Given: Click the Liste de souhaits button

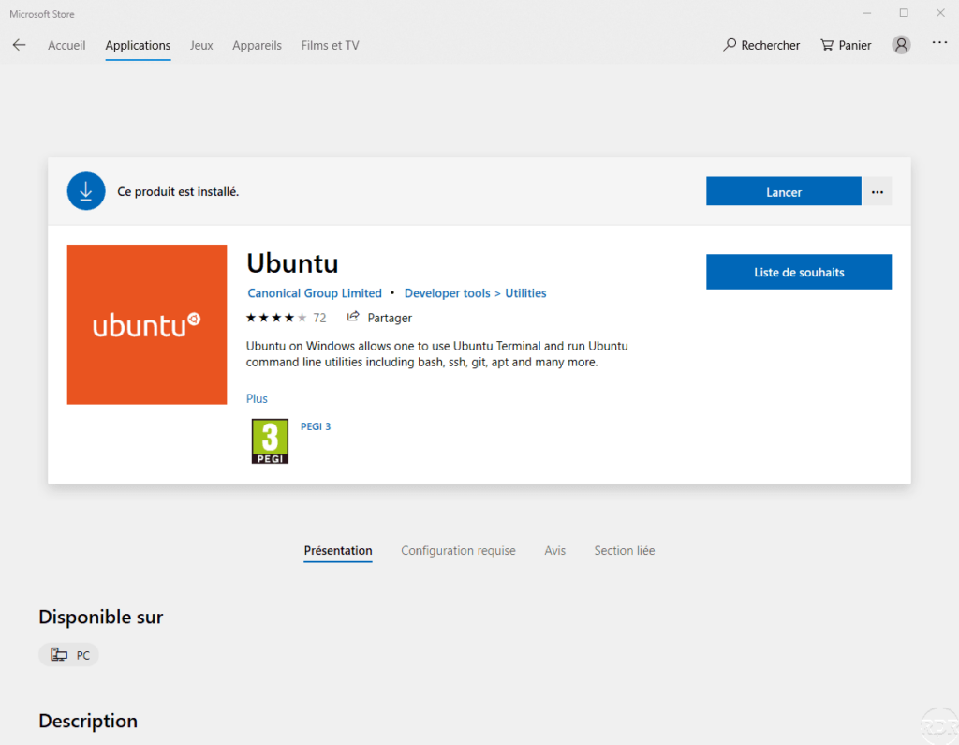Looking at the screenshot, I should coord(798,273).
